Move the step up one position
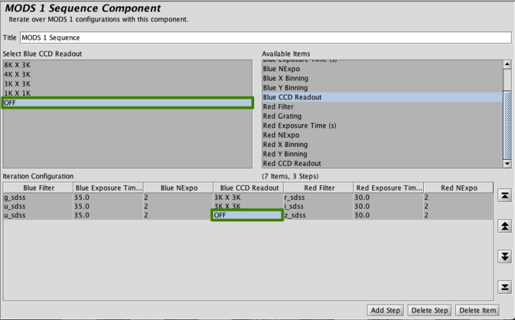 504,226
